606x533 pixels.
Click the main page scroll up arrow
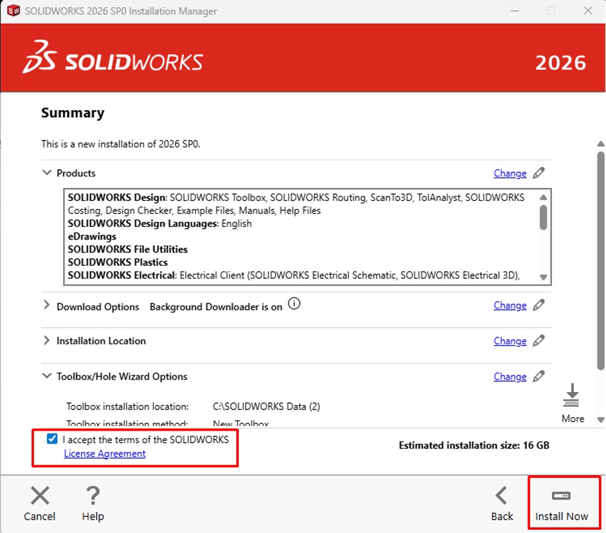click(x=601, y=144)
